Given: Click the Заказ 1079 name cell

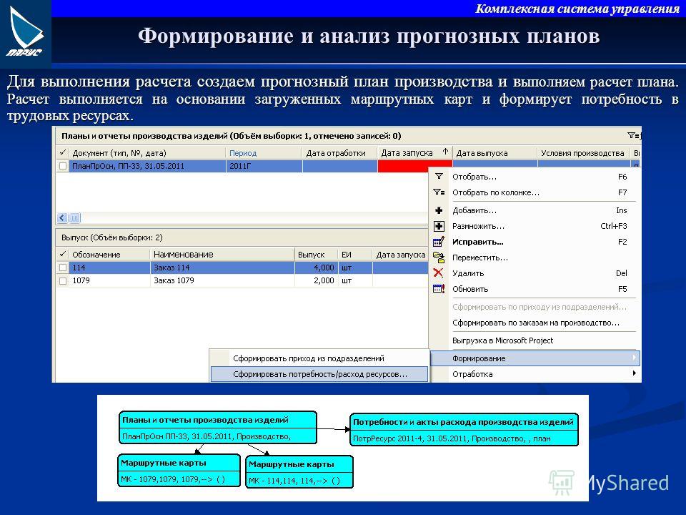Looking at the screenshot, I should click(x=222, y=280).
